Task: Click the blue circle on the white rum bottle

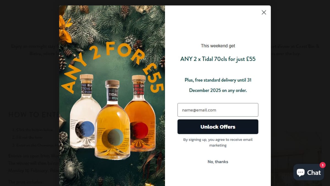Action: coord(85,130)
